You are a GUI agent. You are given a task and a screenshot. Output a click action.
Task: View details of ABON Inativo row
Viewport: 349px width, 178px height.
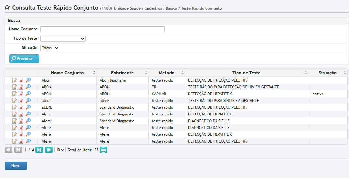coord(28,94)
